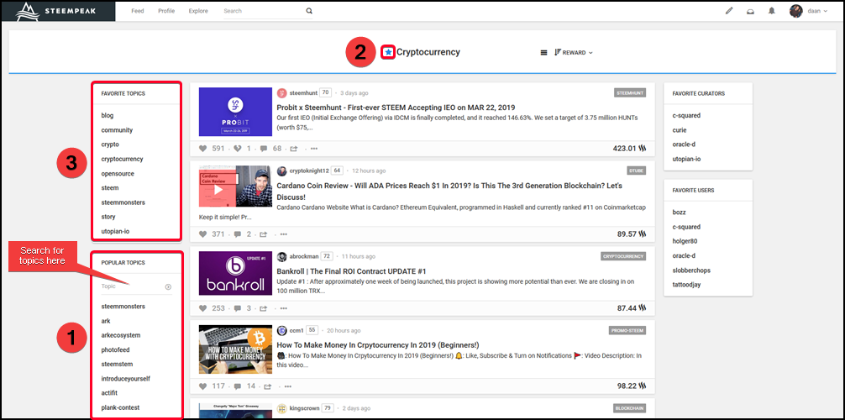Select popular topic 'introduceyourself'

coord(125,379)
